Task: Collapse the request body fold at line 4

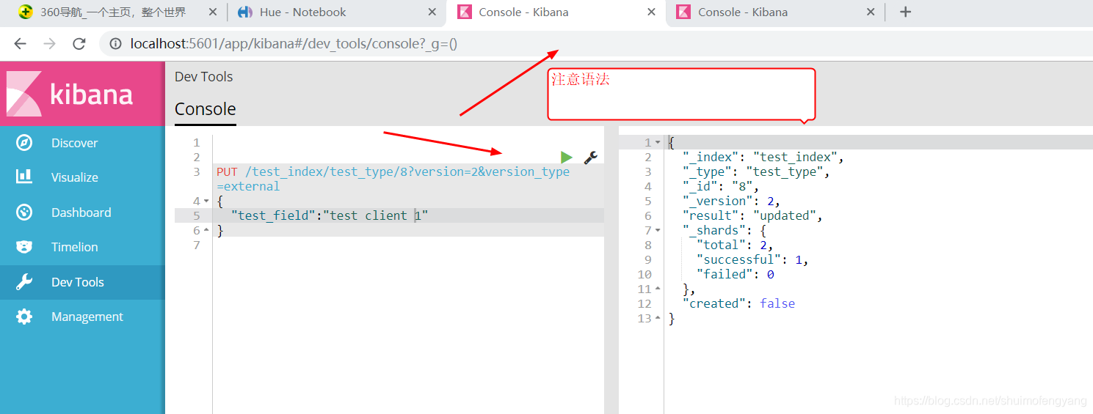Action: (x=207, y=201)
